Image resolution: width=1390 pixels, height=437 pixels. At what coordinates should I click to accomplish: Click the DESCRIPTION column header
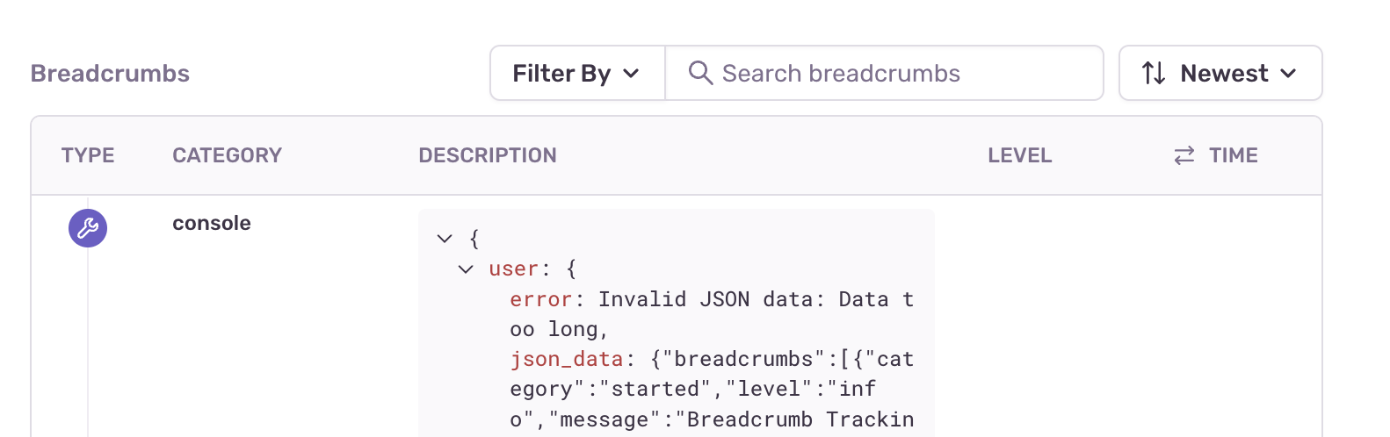pos(488,155)
